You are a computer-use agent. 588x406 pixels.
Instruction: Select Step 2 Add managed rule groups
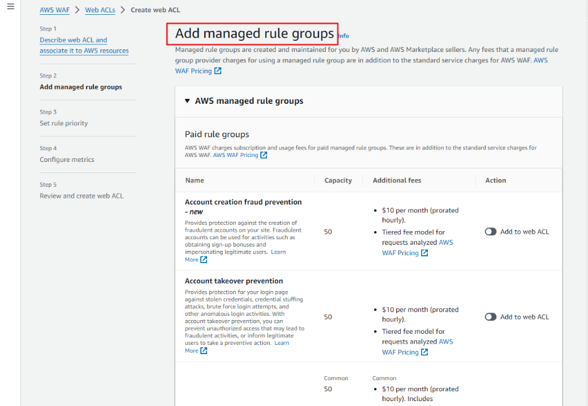tap(81, 87)
